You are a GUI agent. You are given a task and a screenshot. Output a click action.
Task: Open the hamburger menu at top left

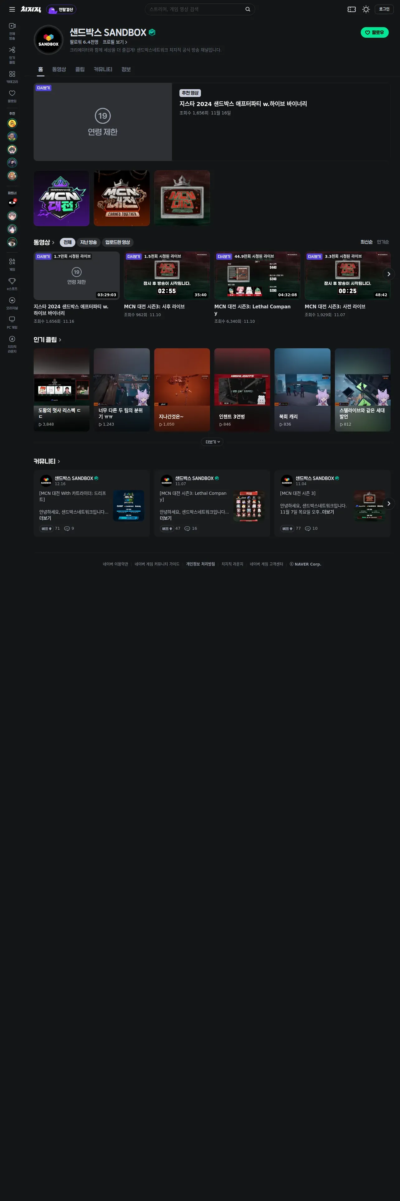pyautogui.click(x=12, y=9)
